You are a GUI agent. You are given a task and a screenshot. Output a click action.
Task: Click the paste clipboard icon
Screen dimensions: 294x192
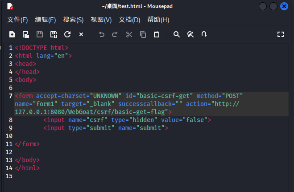(x=157, y=34)
